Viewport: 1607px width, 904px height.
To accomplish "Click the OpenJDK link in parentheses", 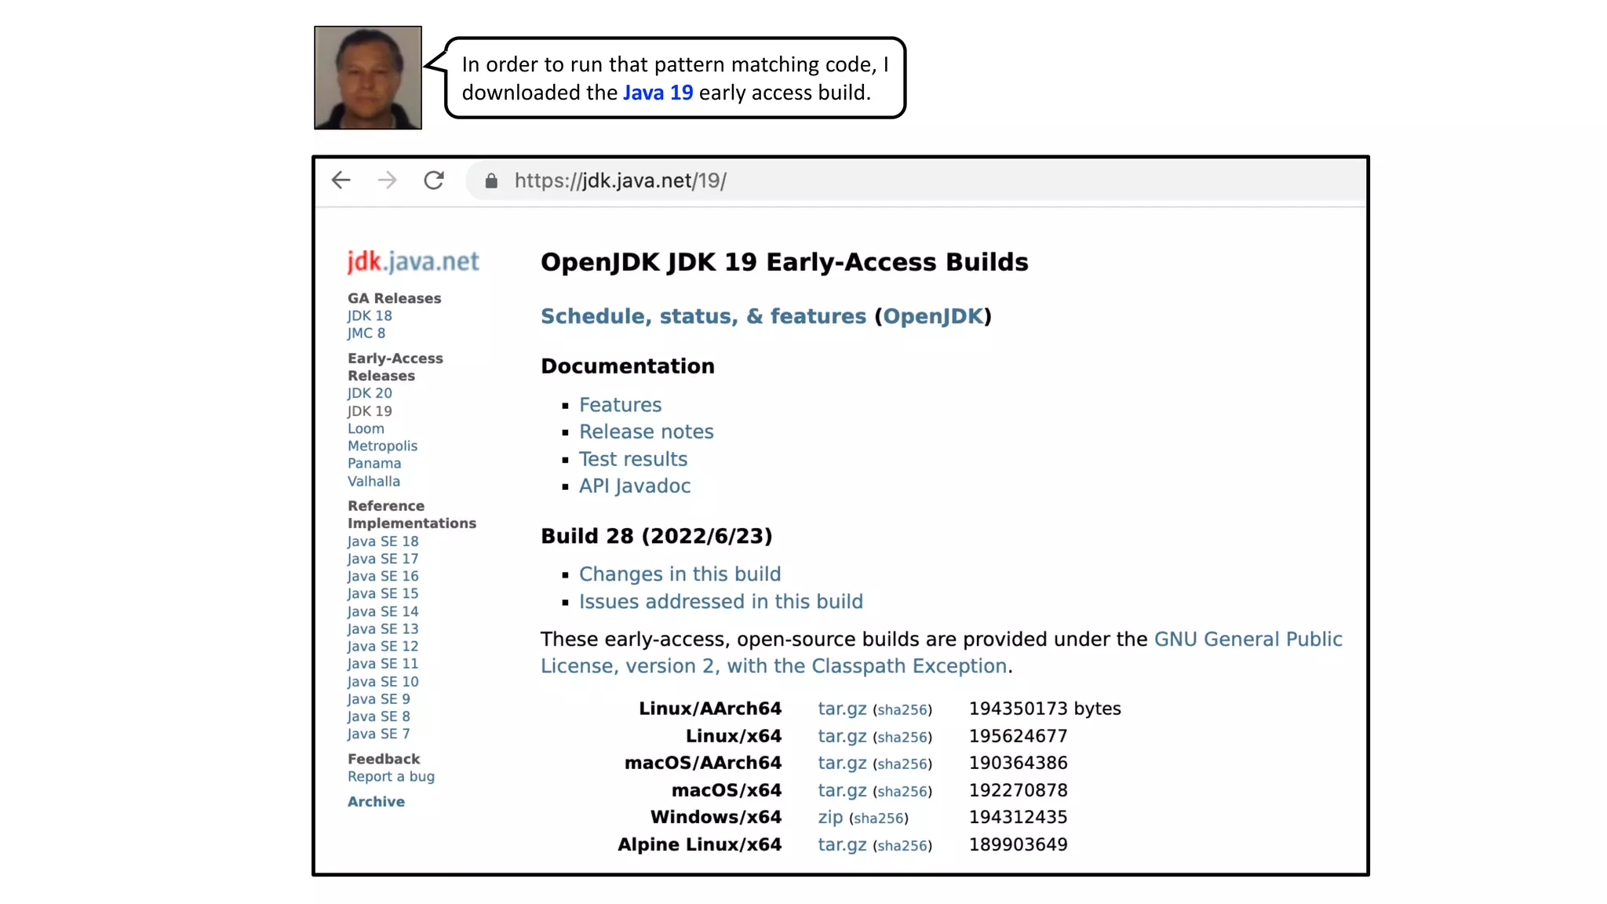I will [x=933, y=316].
